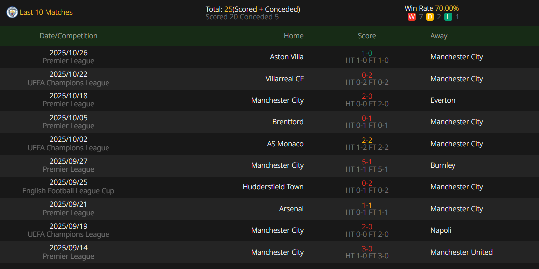Viewport: 539px width, 269px height.
Task: Click the green L losses badge
Action: click(x=448, y=17)
